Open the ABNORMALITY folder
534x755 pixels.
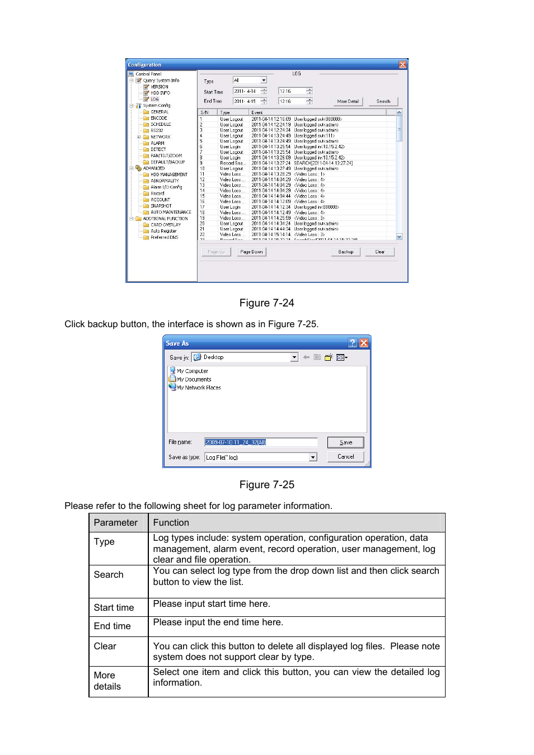pos(165,181)
